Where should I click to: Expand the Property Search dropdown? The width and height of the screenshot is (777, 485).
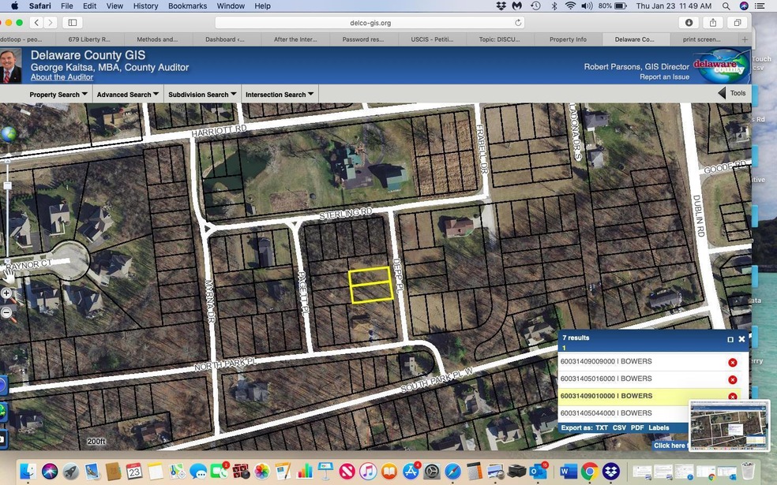click(x=58, y=95)
